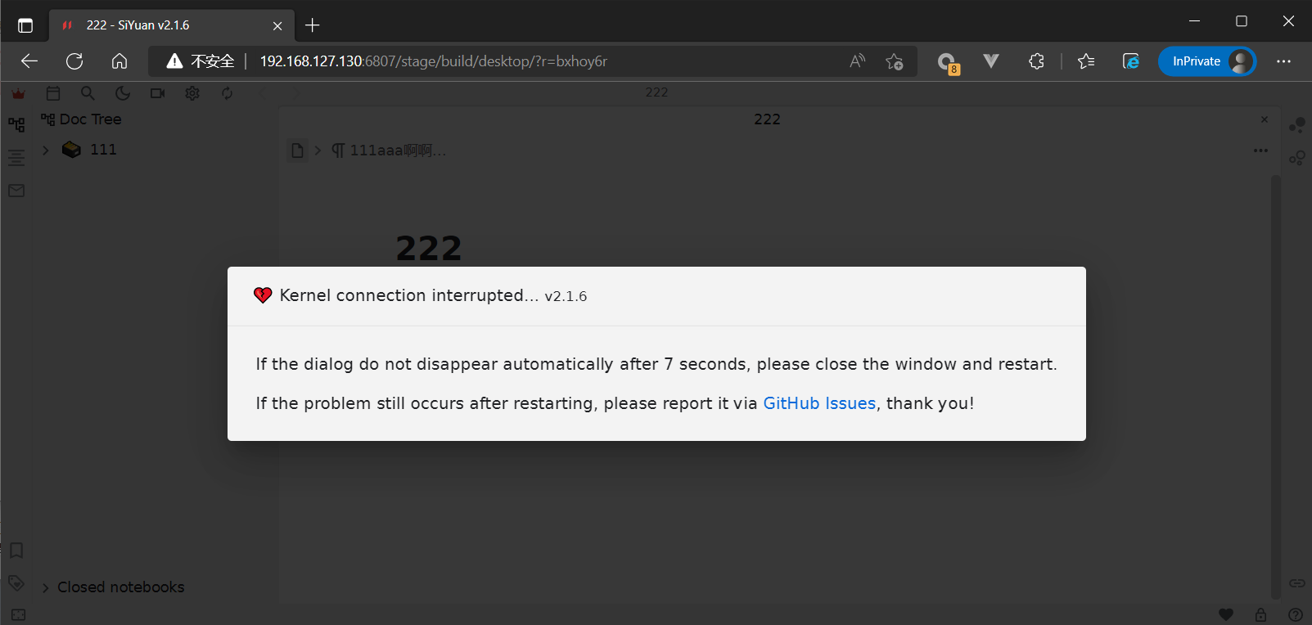This screenshot has height=625, width=1312.
Task: Select the 222 document tab
Action: (x=767, y=119)
